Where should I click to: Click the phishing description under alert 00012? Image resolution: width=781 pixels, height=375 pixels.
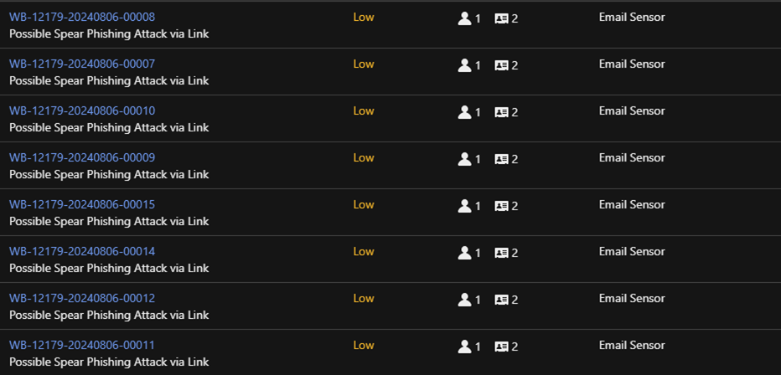click(x=109, y=315)
